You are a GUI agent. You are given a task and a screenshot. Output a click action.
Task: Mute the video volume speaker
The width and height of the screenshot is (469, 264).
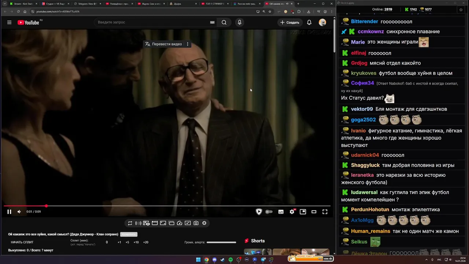(19, 212)
